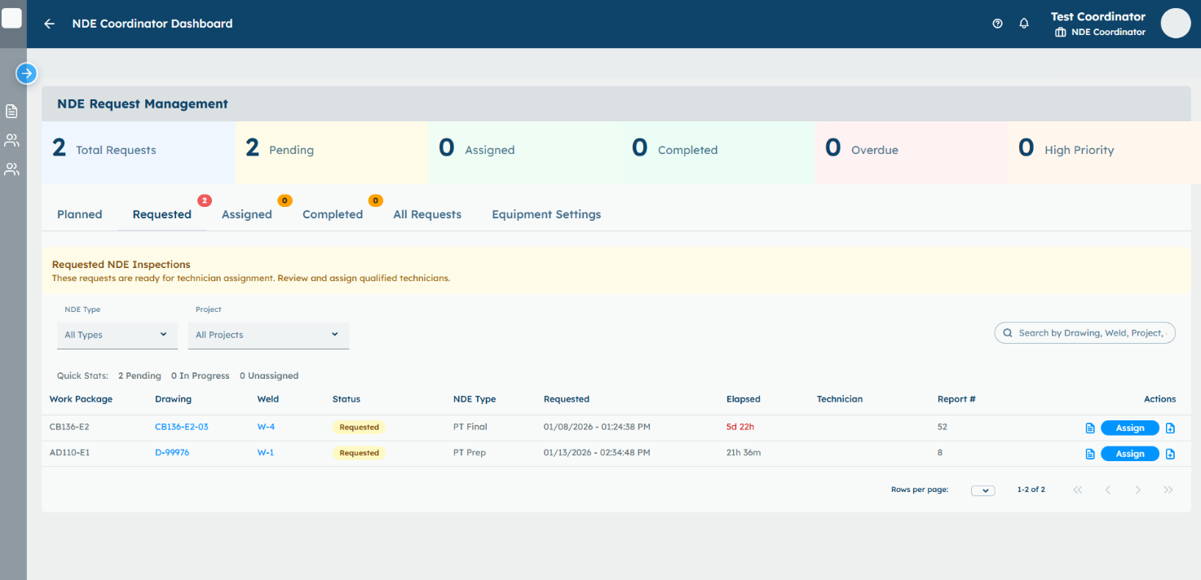The image size is (1201, 580).
Task: Open the Equipment Settings tab
Action: (546, 214)
